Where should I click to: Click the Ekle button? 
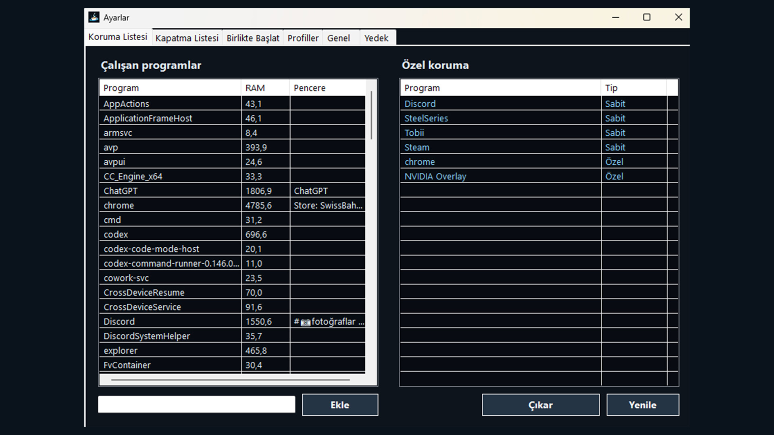pos(340,405)
